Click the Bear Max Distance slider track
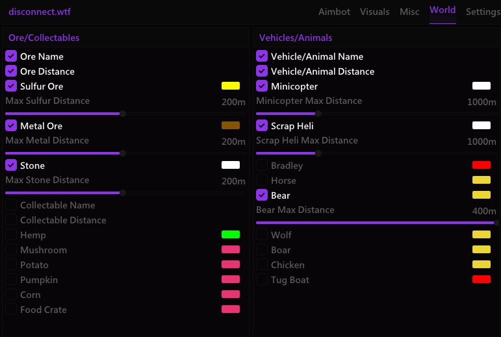 (x=377, y=223)
